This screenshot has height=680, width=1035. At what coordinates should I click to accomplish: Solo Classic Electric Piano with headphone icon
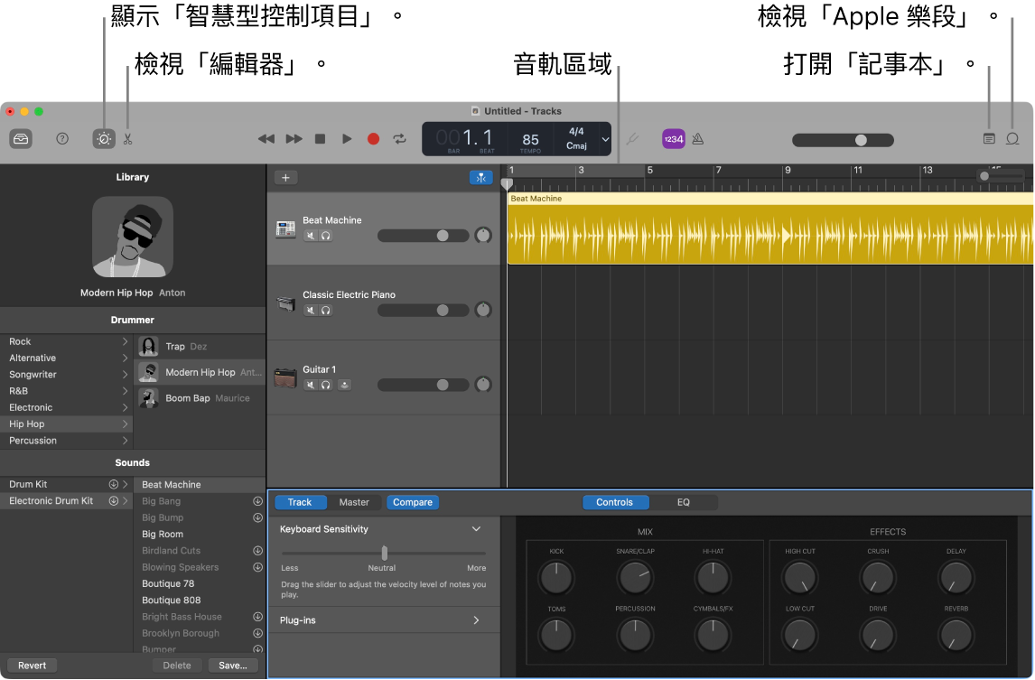pyautogui.click(x=324, y=310)
